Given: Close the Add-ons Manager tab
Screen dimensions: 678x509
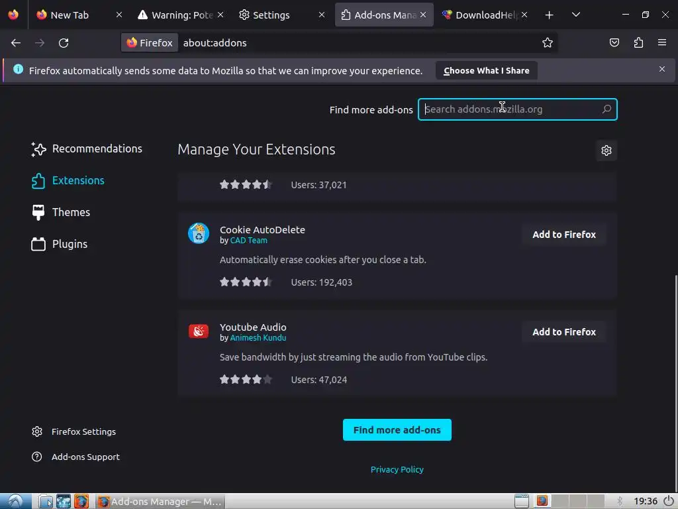Looking at the screenshot, I should (x=423, y=15).
